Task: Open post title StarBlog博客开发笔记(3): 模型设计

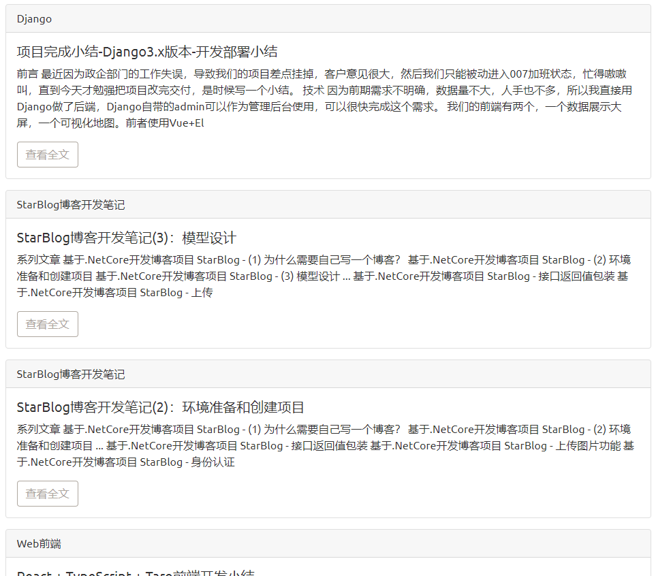Action: click(x=127, y=238)
